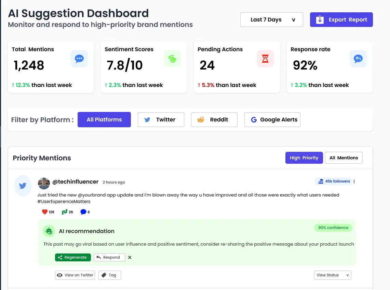390x290 pixels.
Task: Toggle the Google Alerts filter
Action: (272, 120)
